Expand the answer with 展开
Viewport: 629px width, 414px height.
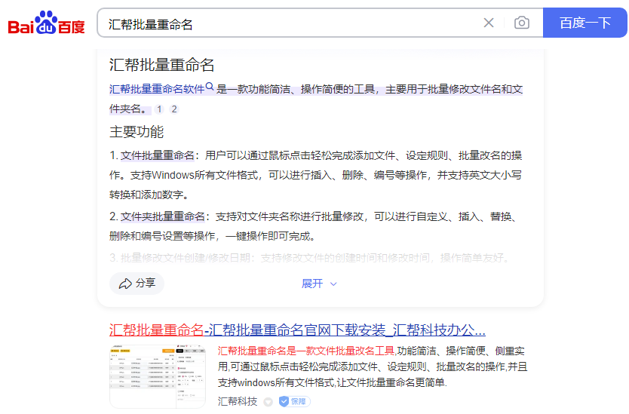point(312,284)
